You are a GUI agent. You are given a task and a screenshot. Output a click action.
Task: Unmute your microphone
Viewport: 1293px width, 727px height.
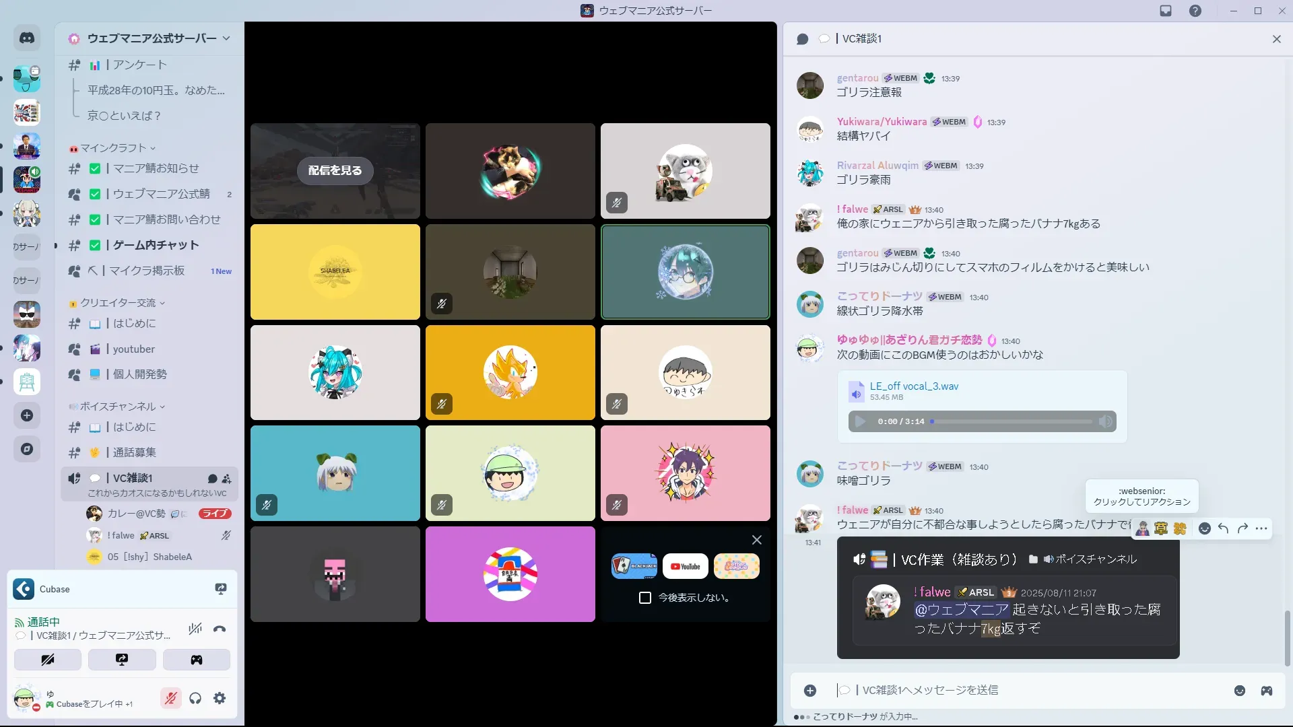pos(171,698)
